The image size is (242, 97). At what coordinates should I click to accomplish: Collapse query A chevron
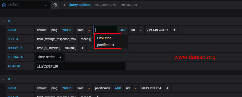tap(4, 21)
